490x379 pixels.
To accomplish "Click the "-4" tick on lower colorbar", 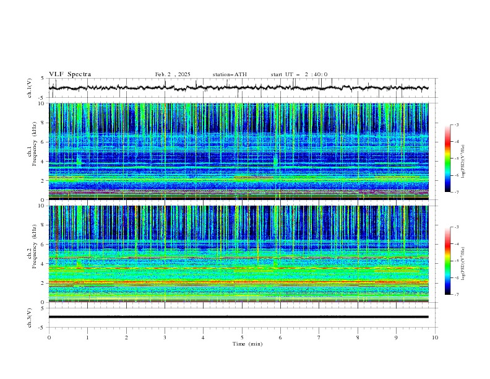I will coord(456,244).
